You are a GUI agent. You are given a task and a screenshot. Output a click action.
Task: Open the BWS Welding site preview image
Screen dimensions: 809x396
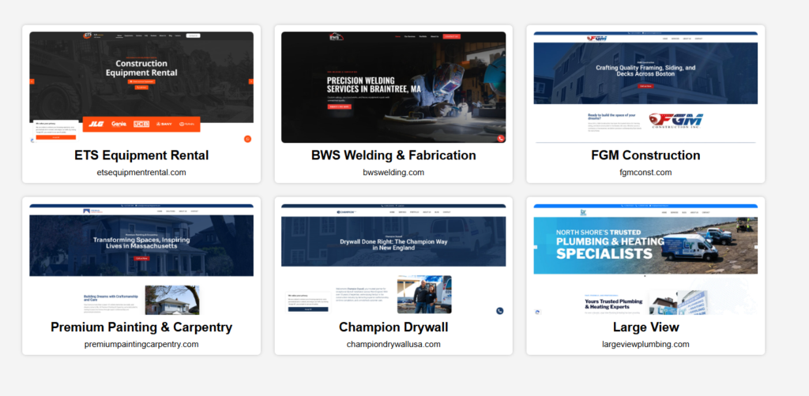393,88
